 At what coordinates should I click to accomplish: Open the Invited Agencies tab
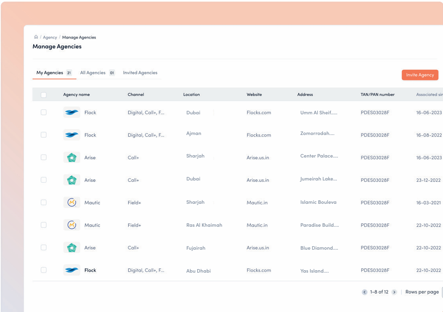click(x=140, y=73)
